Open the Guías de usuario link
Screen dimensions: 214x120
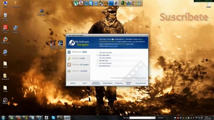(x=108, y=83)
